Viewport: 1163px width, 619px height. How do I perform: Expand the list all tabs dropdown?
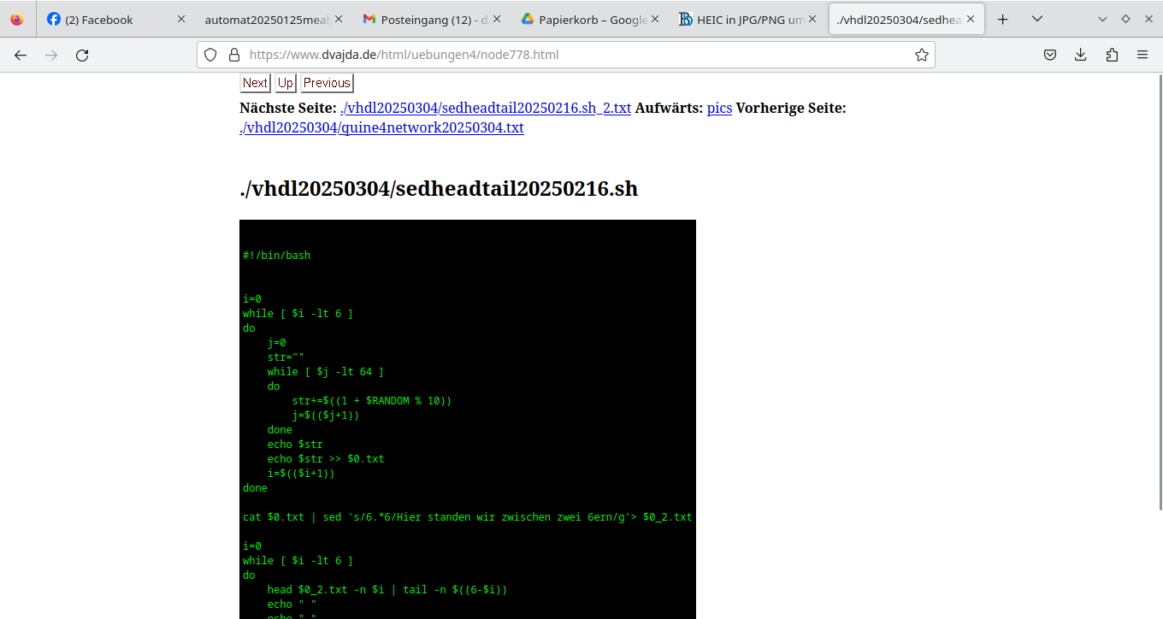[x=1036, y=19]
